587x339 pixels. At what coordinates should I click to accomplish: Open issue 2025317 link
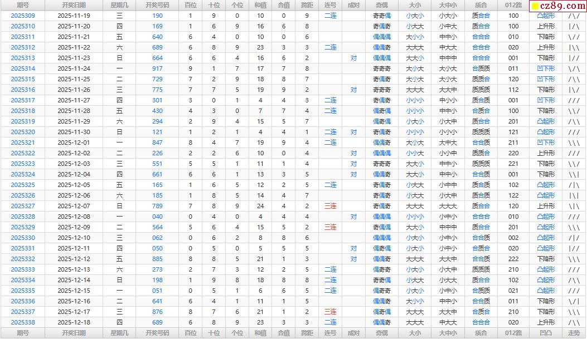pos(23,100)
